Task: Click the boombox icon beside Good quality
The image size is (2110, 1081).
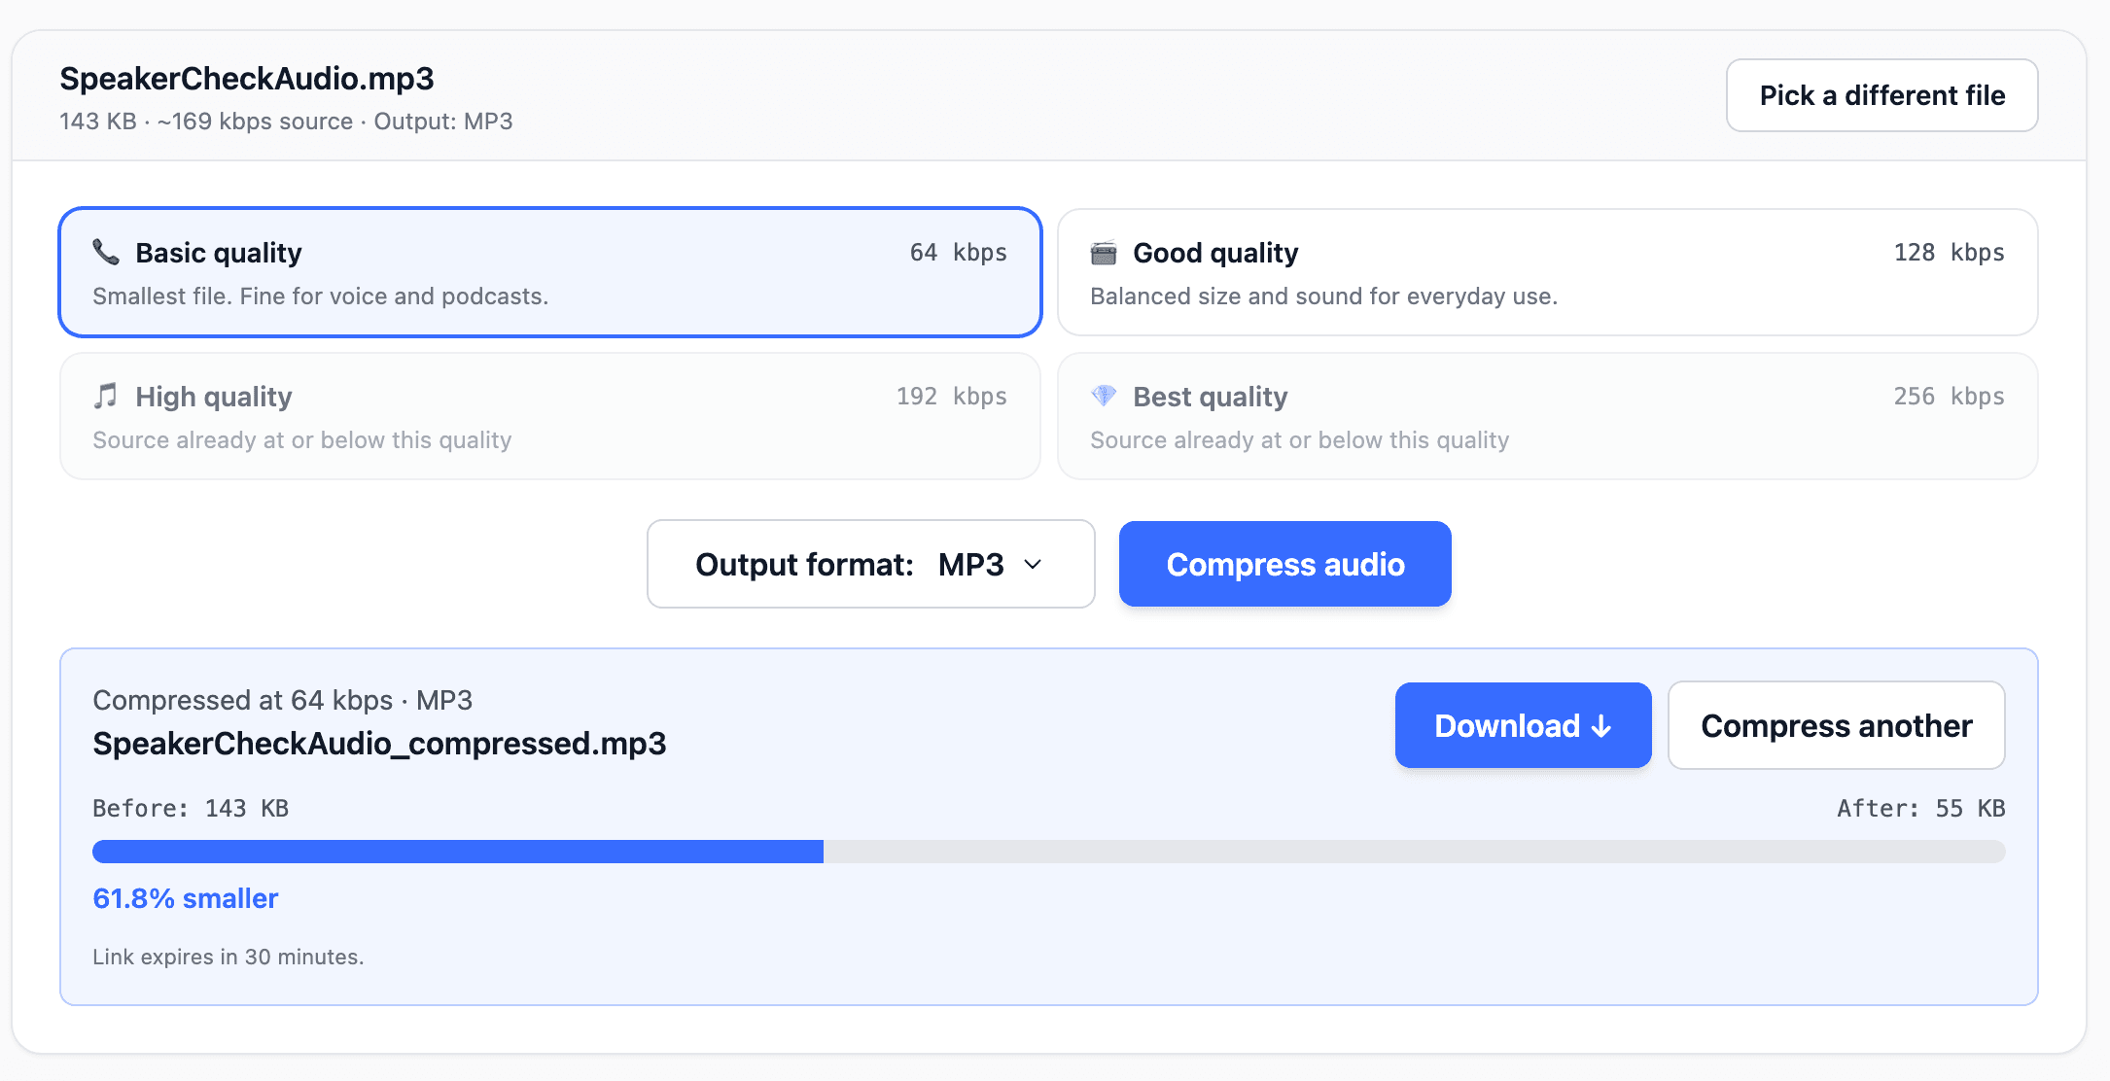Action: (1104, 252)
